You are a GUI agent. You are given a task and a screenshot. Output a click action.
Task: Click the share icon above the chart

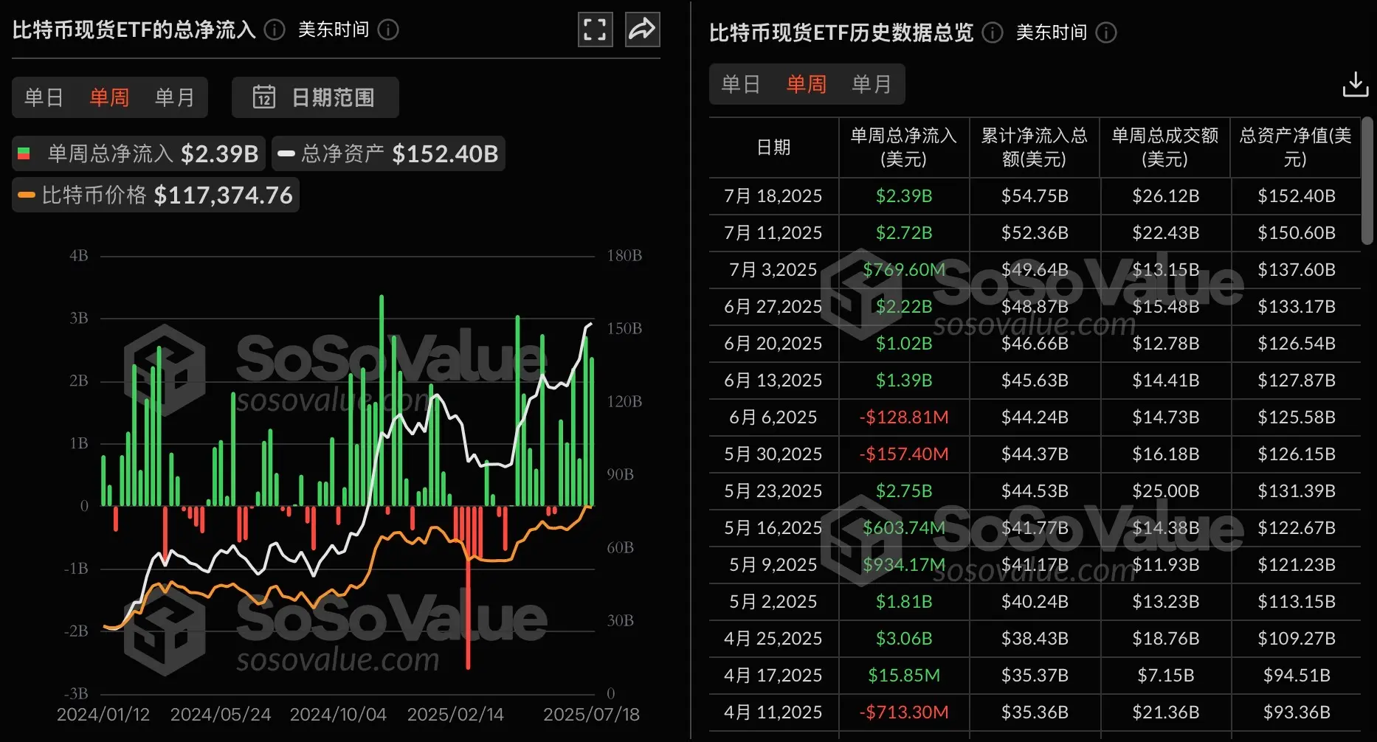(642, 30)
